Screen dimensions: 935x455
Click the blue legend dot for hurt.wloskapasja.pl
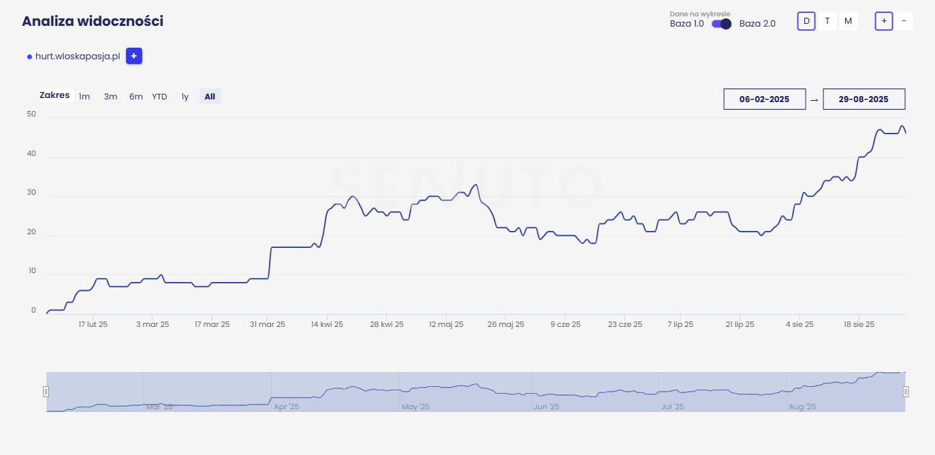29,57
